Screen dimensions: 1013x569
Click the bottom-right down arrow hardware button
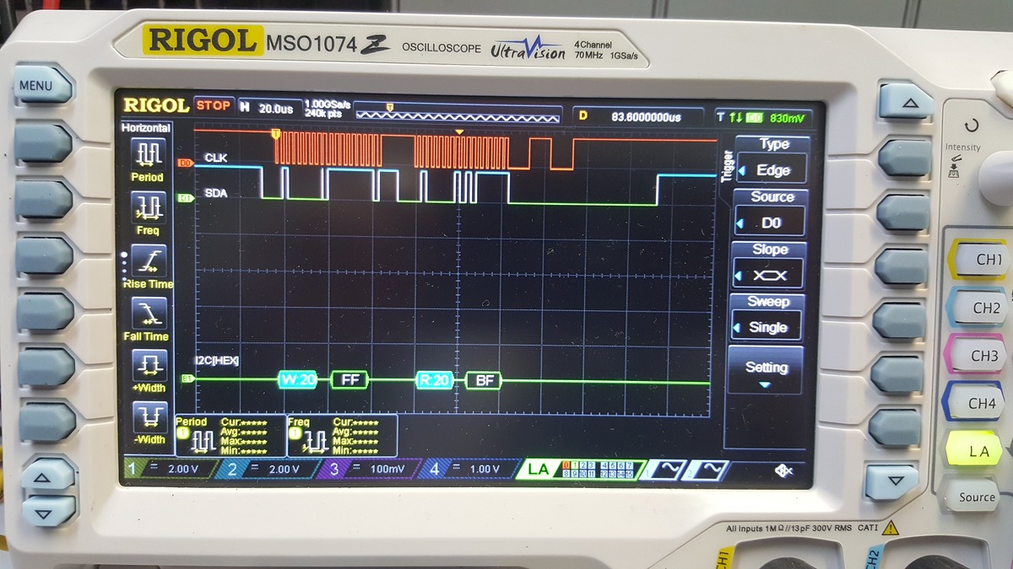890,481
